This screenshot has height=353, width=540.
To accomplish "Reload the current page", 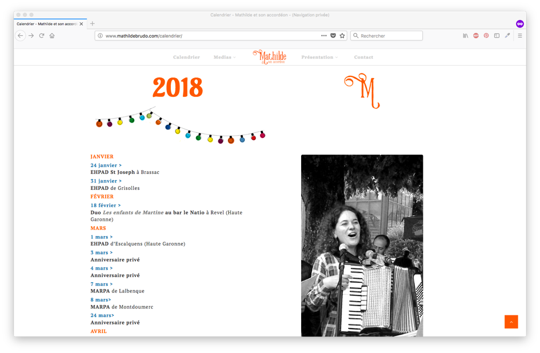I will [42, 36].
